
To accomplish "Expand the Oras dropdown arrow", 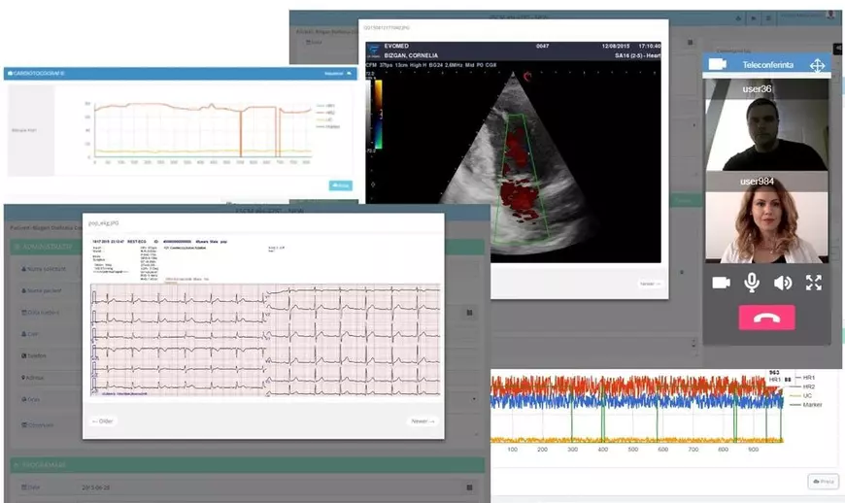I will tap(474, 399).
